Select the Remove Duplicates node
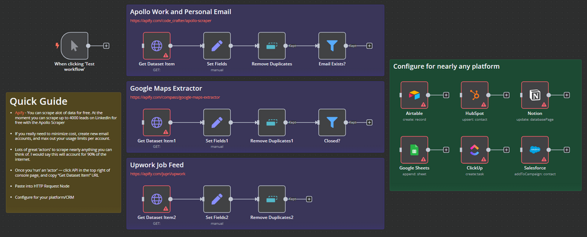The height and width of the screenshot is (237, 587). point(272,46)
